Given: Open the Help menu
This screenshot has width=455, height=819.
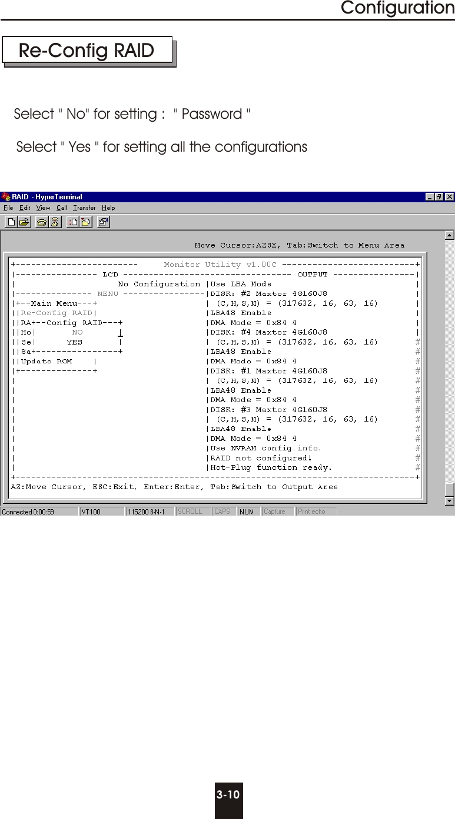Looking at the screenshot, I should tap(108, 208).
